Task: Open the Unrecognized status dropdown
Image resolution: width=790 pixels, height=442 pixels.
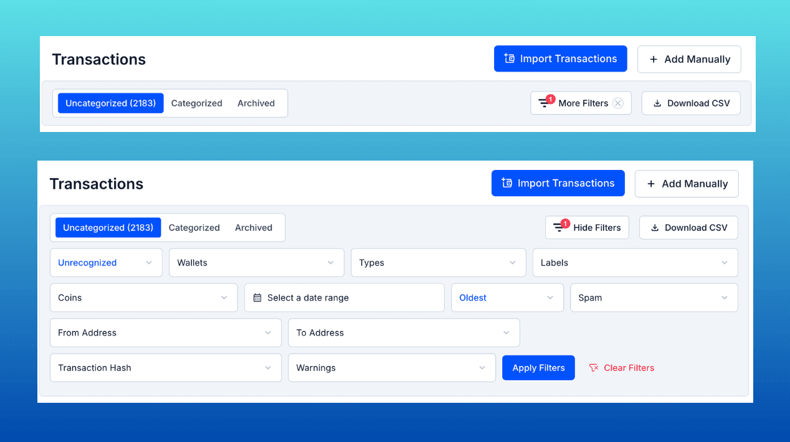Action: pyautogui.click(x=105, y=263)
